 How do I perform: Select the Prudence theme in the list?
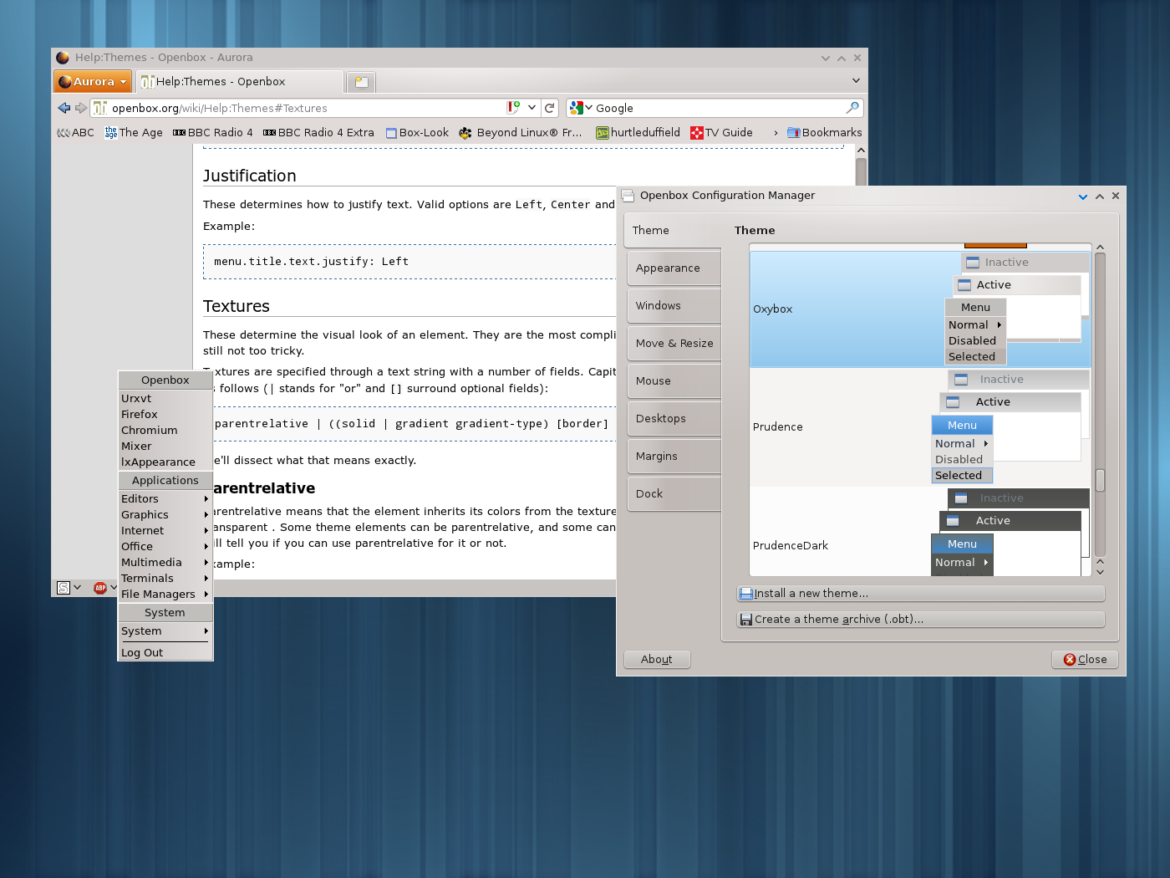tap(919, 427)
